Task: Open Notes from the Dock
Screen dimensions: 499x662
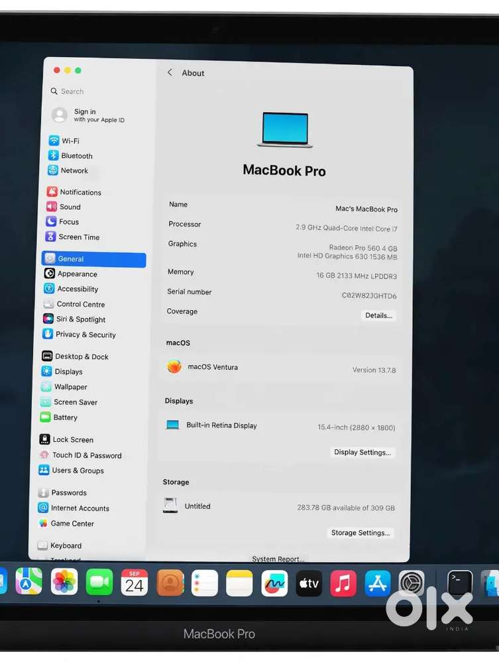Action: point(239,583)
